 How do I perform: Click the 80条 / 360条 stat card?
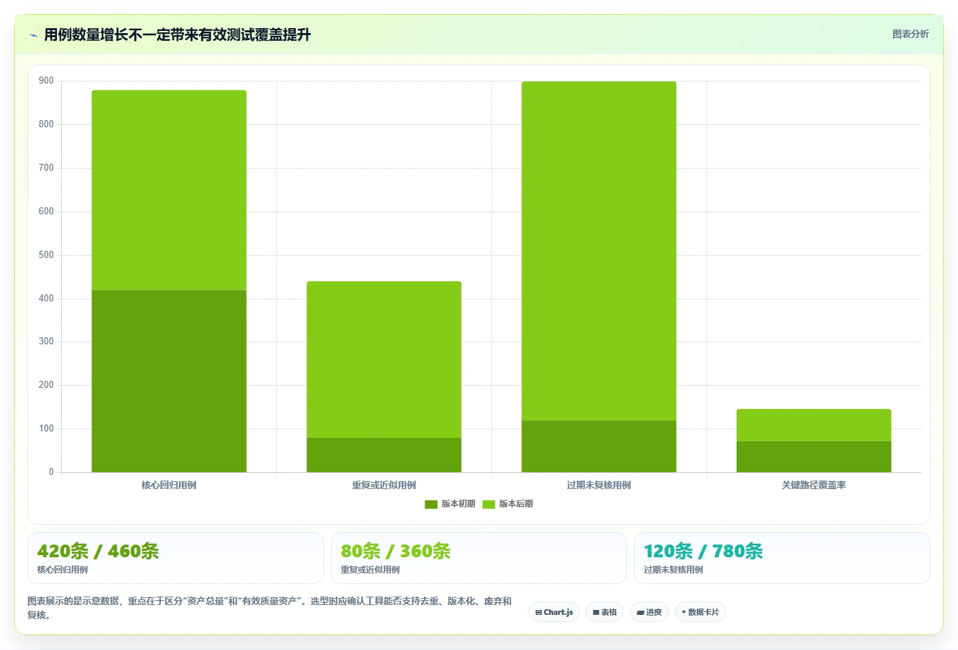[x=479, y=558]
